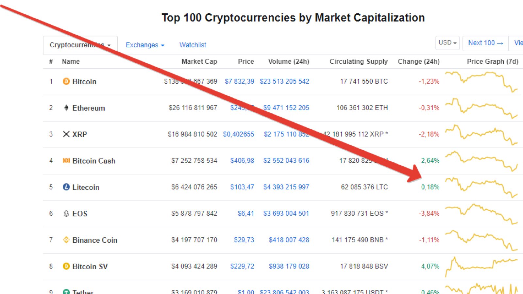
Task: Open the Cryptocurrencies dropdown
Action: point(80,45)
